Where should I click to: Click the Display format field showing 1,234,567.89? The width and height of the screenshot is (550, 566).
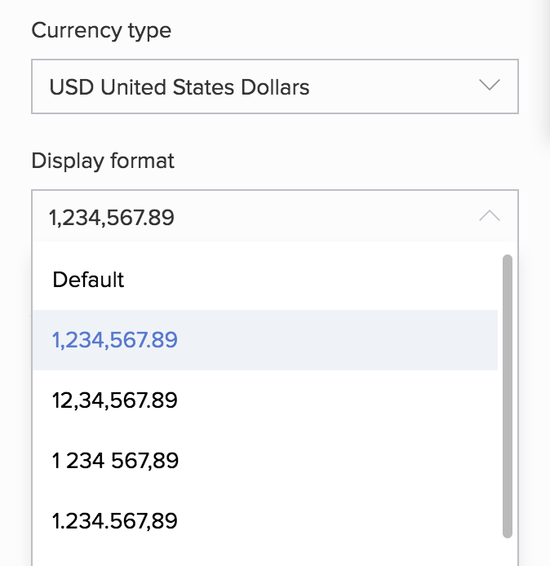[x=245, y=217]
